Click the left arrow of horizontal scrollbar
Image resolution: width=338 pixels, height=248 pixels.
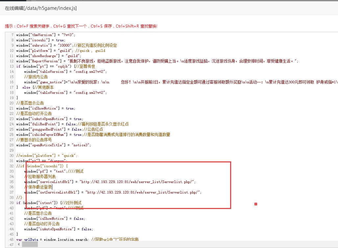coord(19,244)
